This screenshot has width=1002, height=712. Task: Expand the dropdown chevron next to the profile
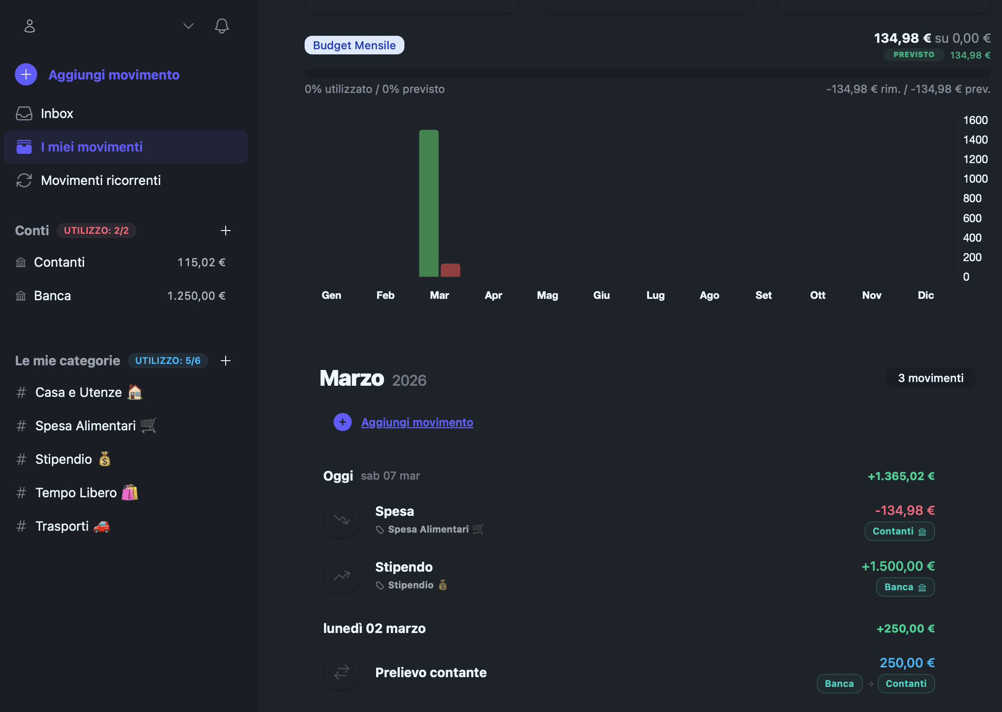(189, 26)
